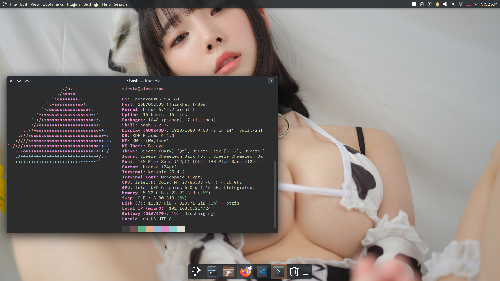Viewport: 500px width, 281px height.
Task: Launch Visual Studio Code from the dock
Action: click(x=262, y=272)
